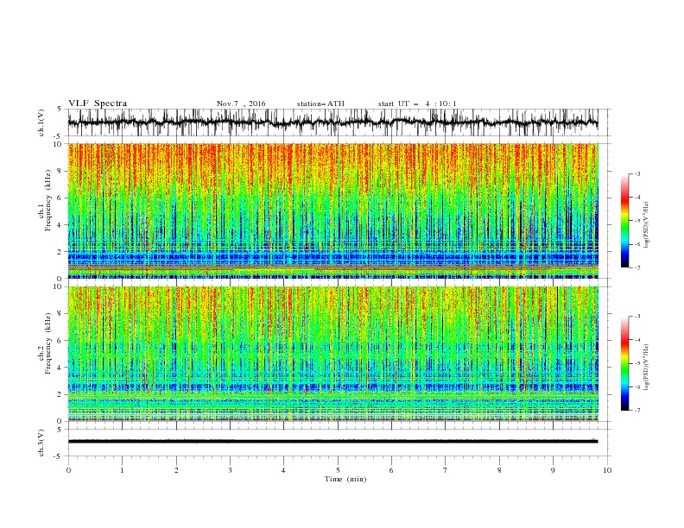The image size is (684, 528).
Task: Click the ch.2 "Frequency (kHz)" axis label
Action: tap(48, 343)
